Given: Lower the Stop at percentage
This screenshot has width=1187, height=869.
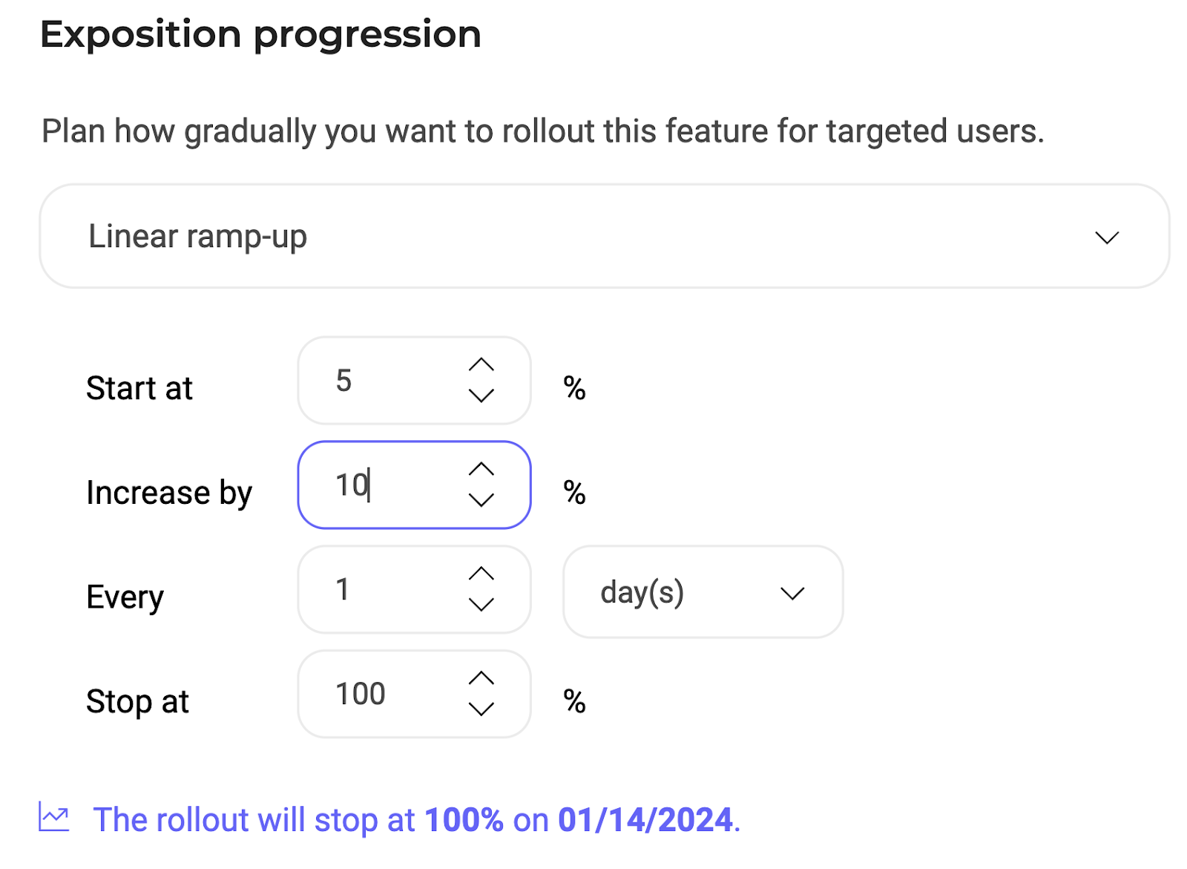Looking at the screenshot, I should (x=481, y=710).
